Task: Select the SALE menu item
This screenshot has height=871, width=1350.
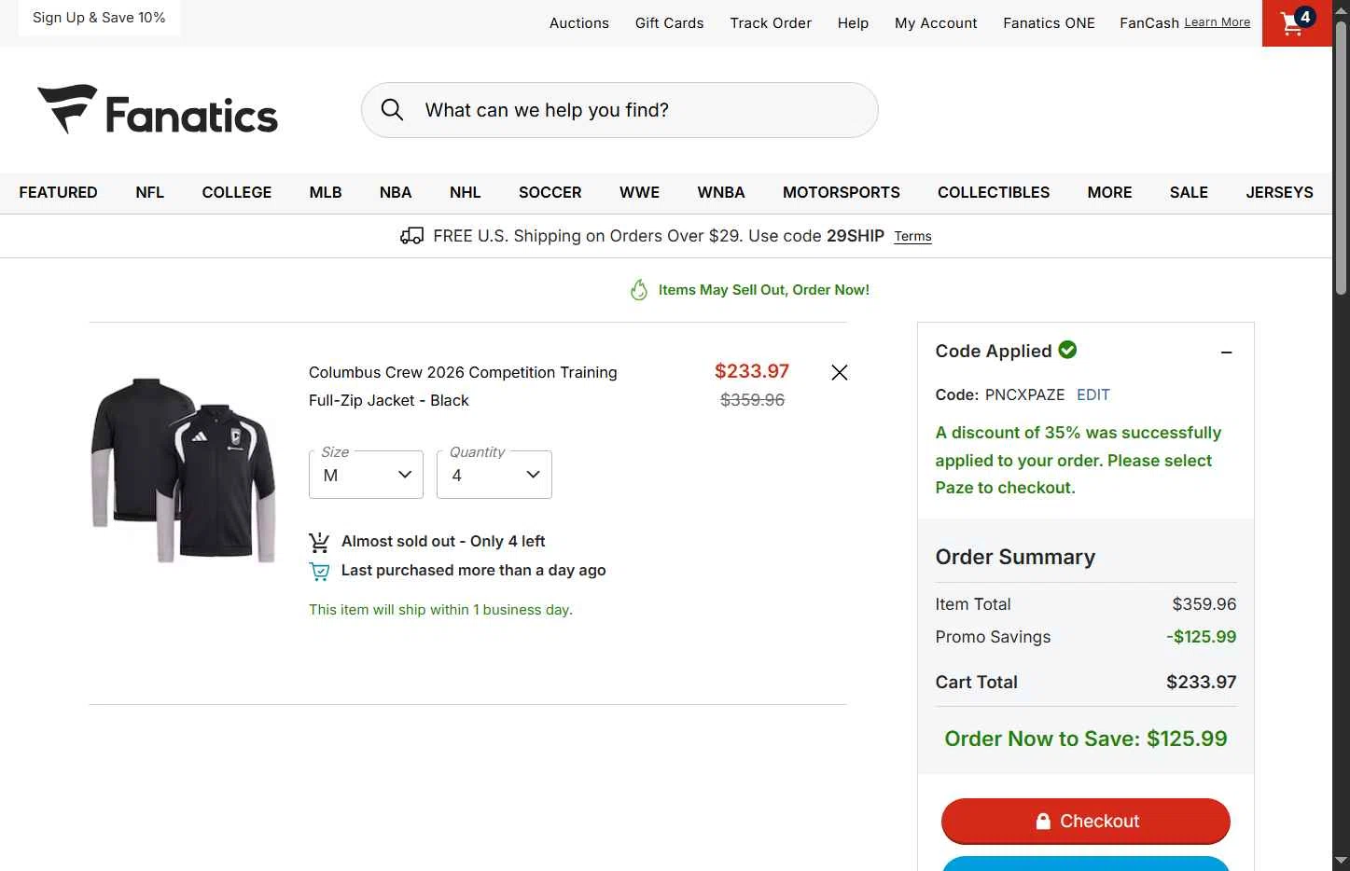Action: [1188, 192]
